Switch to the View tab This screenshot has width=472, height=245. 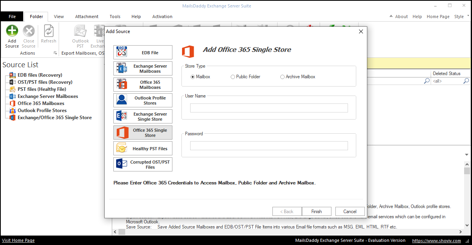(59, 17)
